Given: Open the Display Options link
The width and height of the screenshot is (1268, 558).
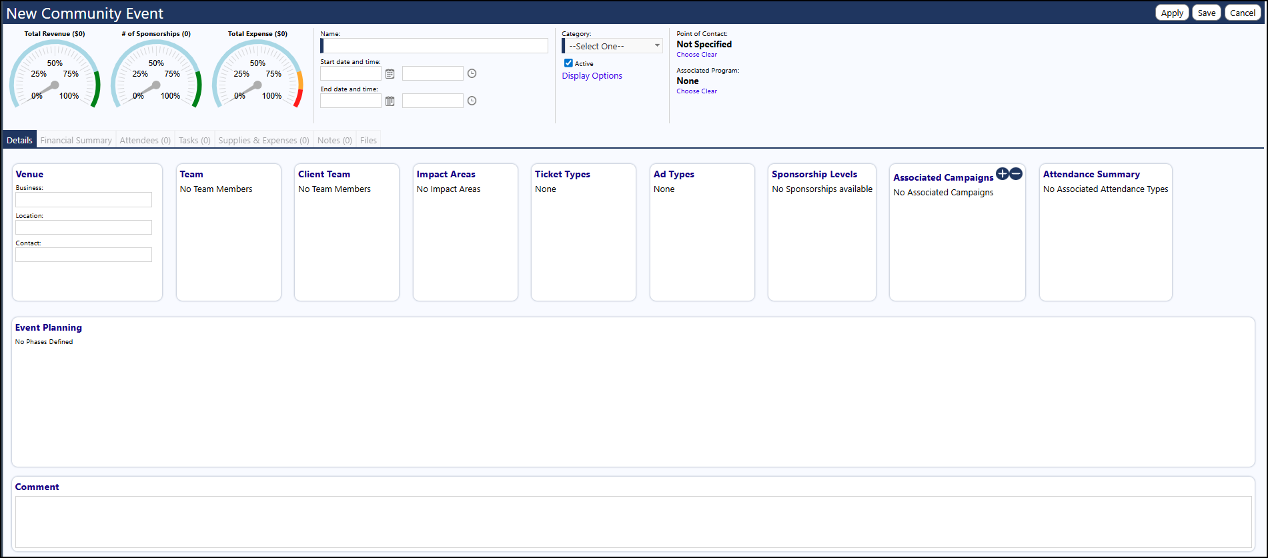Looking at the screenshot, I should (592, 76).
